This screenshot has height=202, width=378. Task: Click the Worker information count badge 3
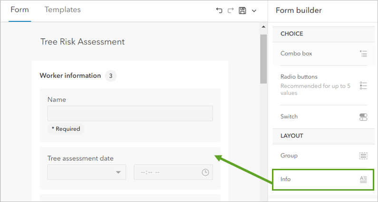click(111, 76)
